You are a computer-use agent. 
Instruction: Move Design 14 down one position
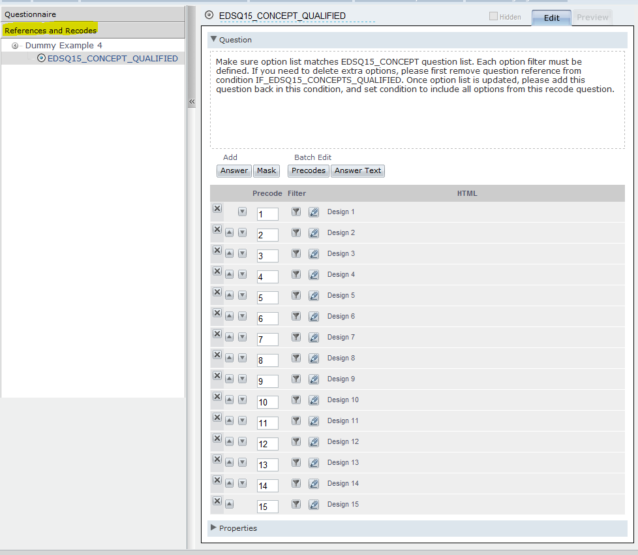(243, 483)
